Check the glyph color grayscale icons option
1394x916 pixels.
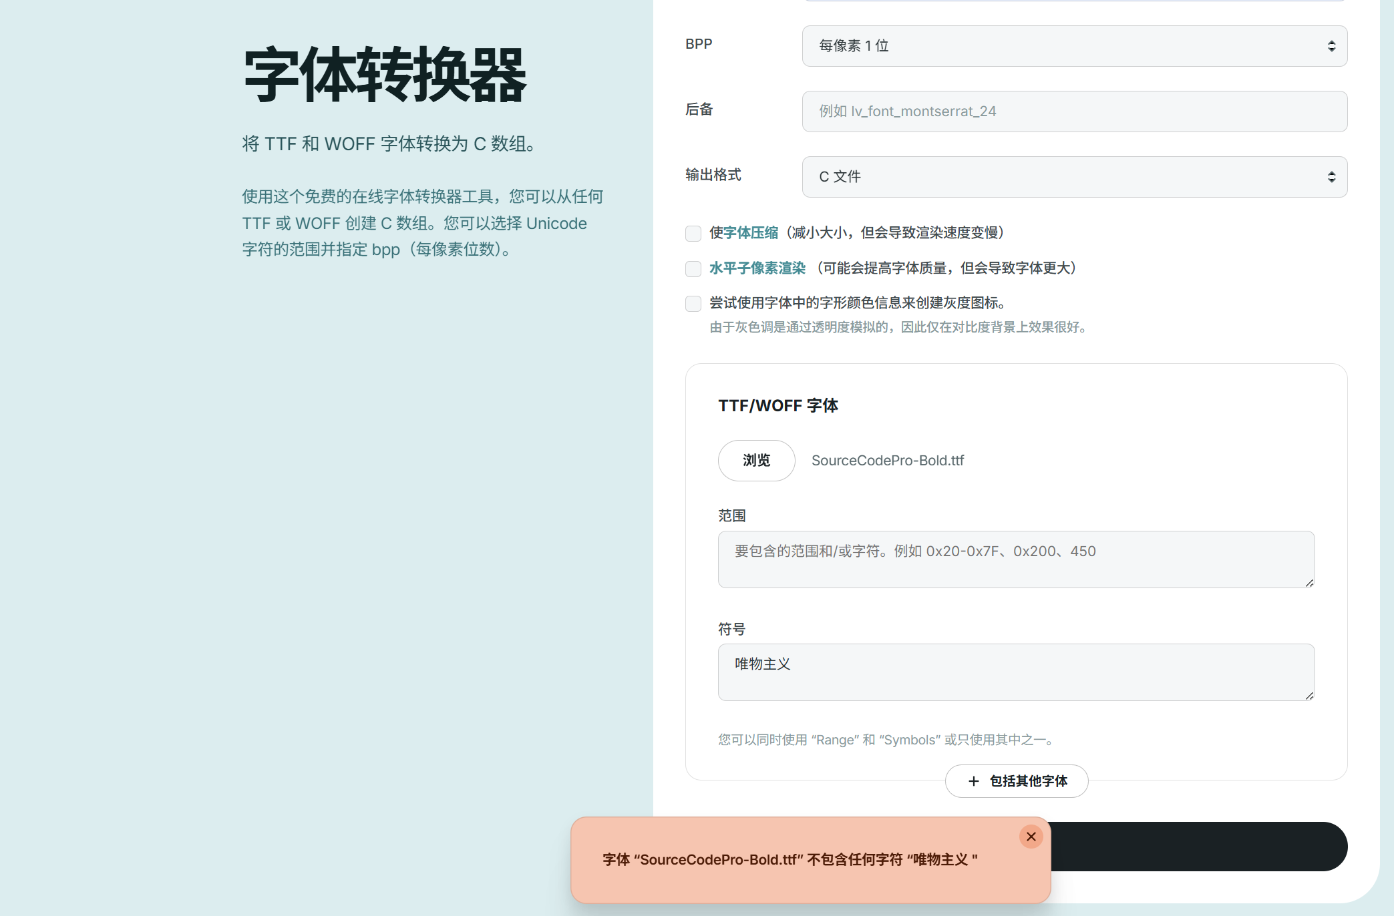[693, 304]
